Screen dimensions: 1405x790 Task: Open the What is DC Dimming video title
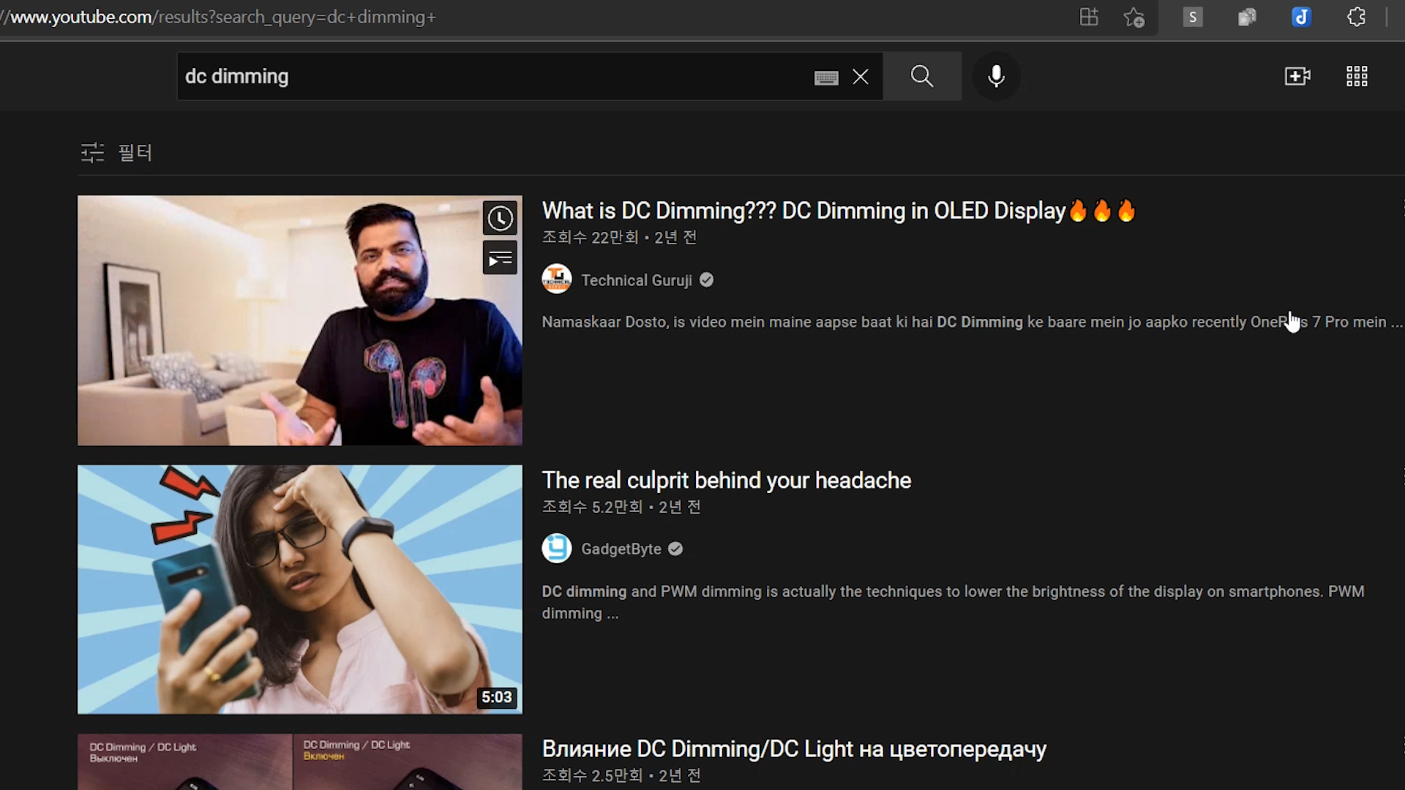tap(803, 211)
